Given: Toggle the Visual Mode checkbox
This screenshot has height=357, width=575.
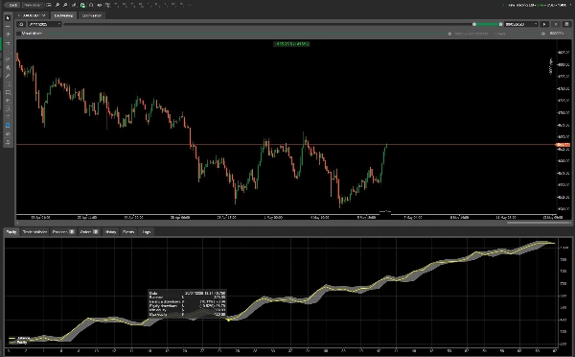Looking at the screenshot, I should 19,34.
